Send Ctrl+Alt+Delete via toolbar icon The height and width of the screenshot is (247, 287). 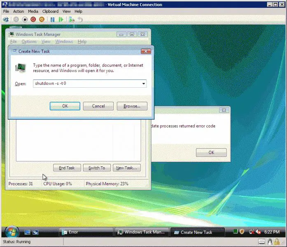[6, 20]
